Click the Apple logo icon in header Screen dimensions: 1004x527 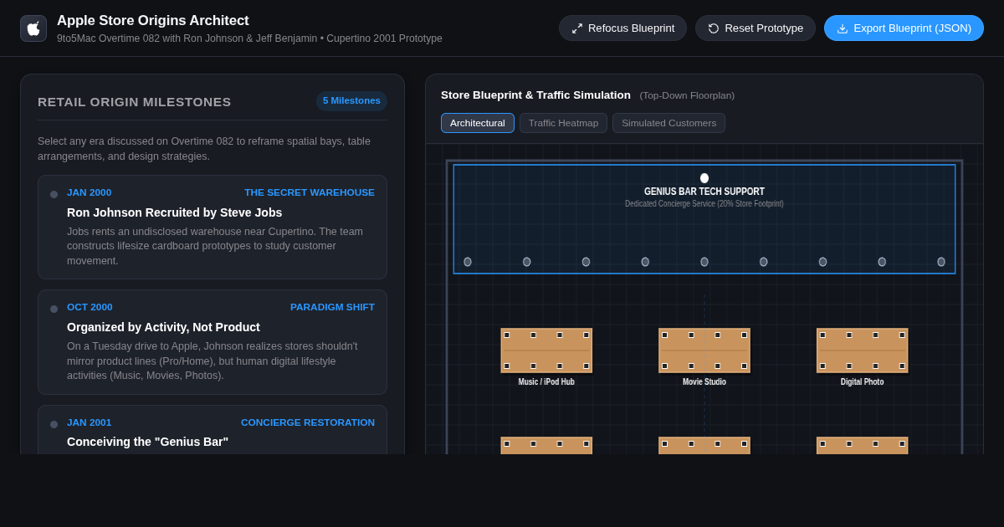click(x=33, y=28)
